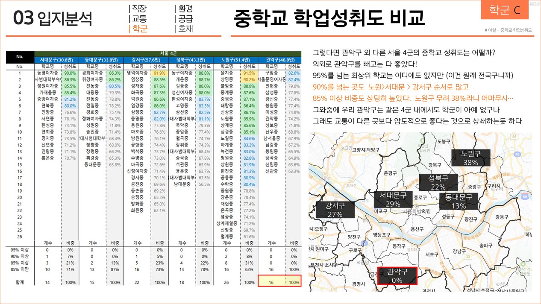The image size is (541, 304).
Task: Click the 경희여자중 school cell
Action: tap(92, 73)
